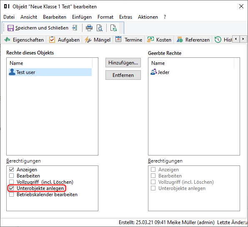Click the Entfernen button
248x227 pixels.
[123, 75]
